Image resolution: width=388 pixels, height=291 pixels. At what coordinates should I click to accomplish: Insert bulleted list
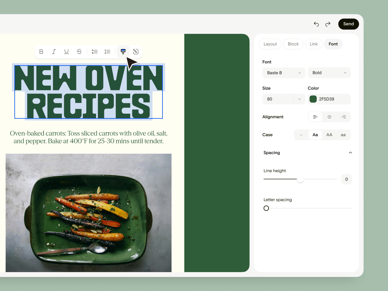point(95,51)
